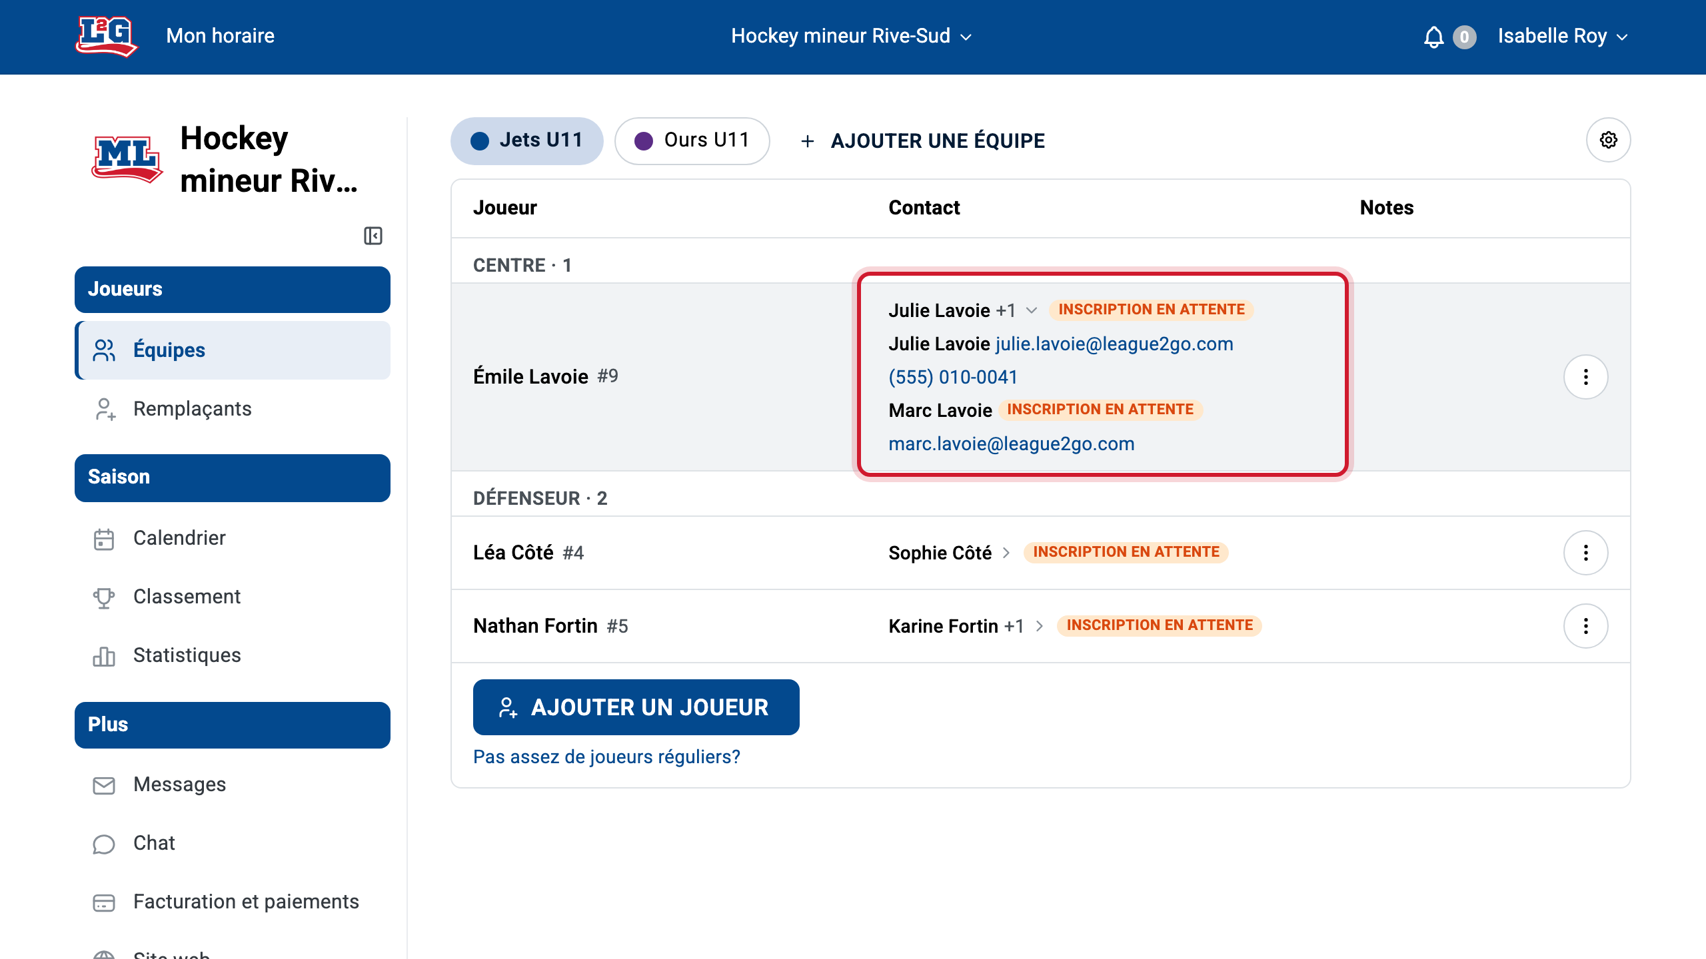Open Calendrier sidebar item

point(232,538)
